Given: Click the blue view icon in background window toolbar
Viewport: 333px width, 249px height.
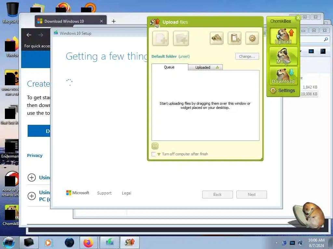Looking at the screenshot, I should coord(311,51).
